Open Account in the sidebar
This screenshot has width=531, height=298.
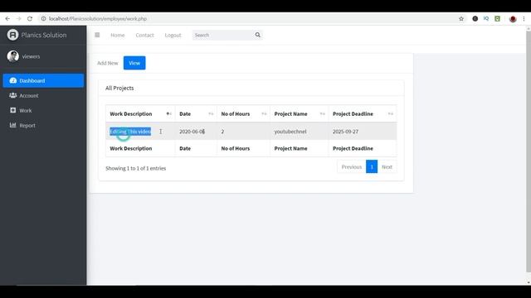43,96
